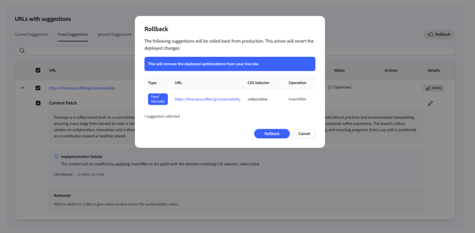Toggle the checkbox for the sustainability URL row
This screenshot has height=233, width=475.
[x=38, y=88]
